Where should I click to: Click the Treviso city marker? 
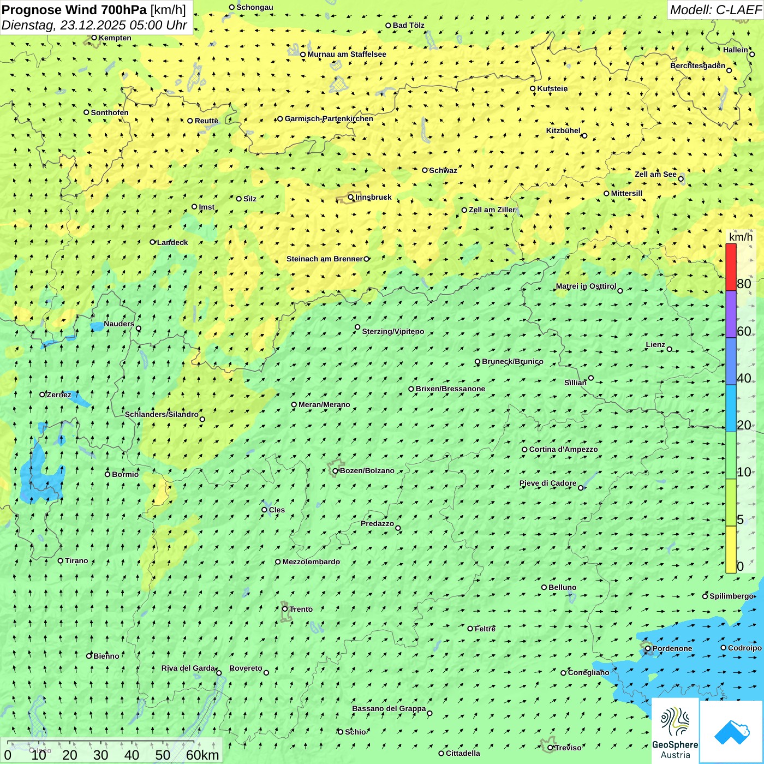[x=550, y=748]
